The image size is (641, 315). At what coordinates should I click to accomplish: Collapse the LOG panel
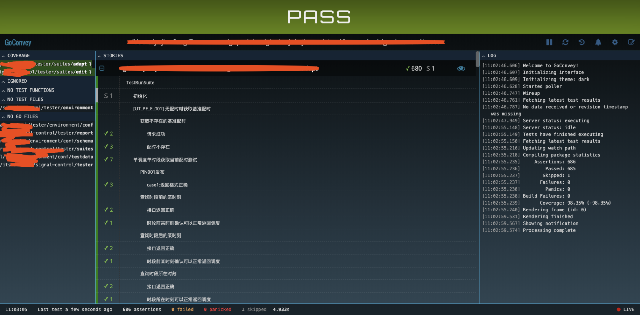tap(489, 56)
